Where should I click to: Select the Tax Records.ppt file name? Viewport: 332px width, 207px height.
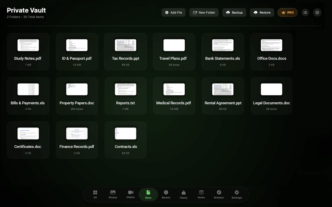coord(126,58)
